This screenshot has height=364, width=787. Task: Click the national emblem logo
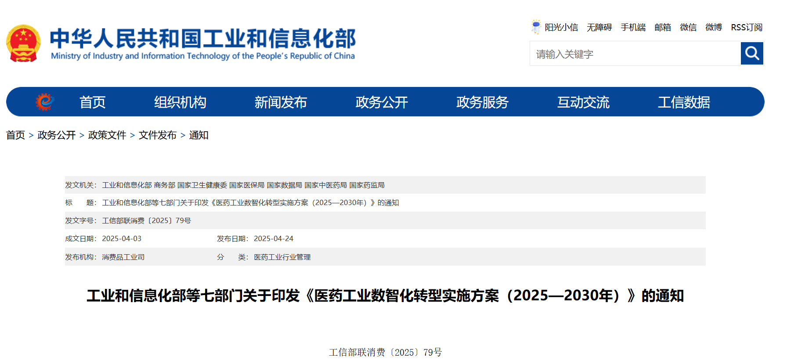pos(23,43)
